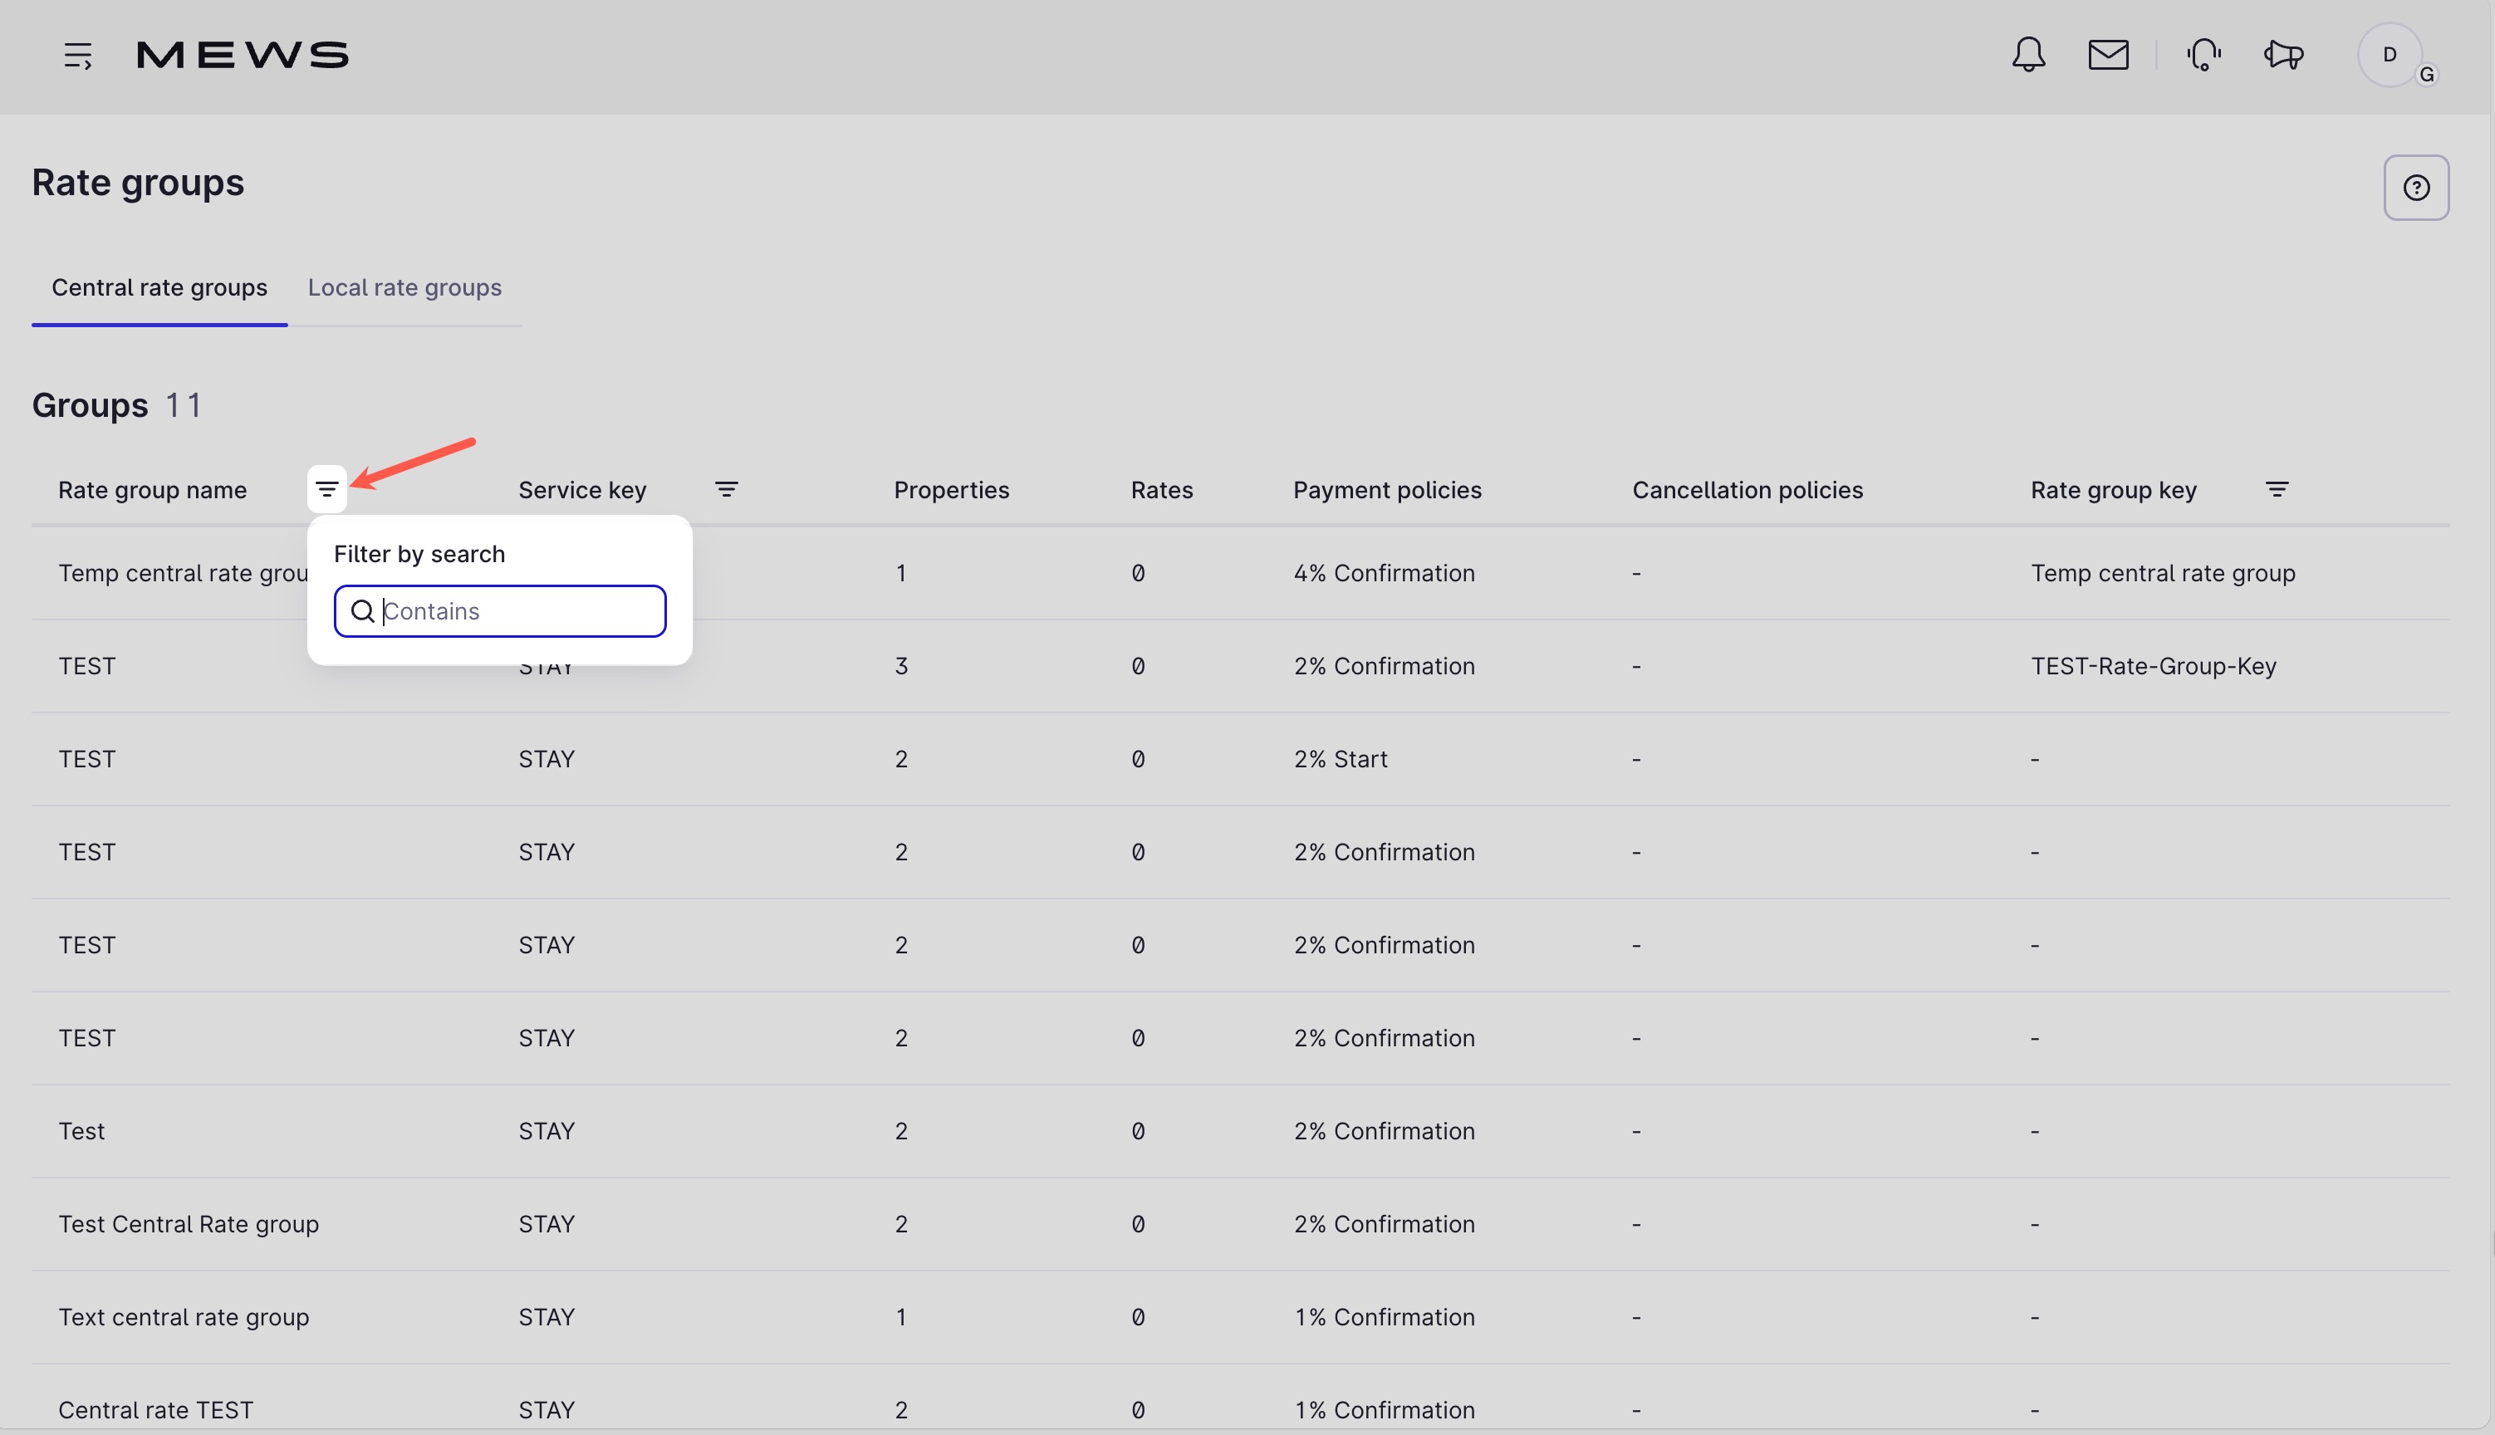
Task: Select 1% Confirmation in Central rate TEST row
Action: (x=1385, y=1410)
